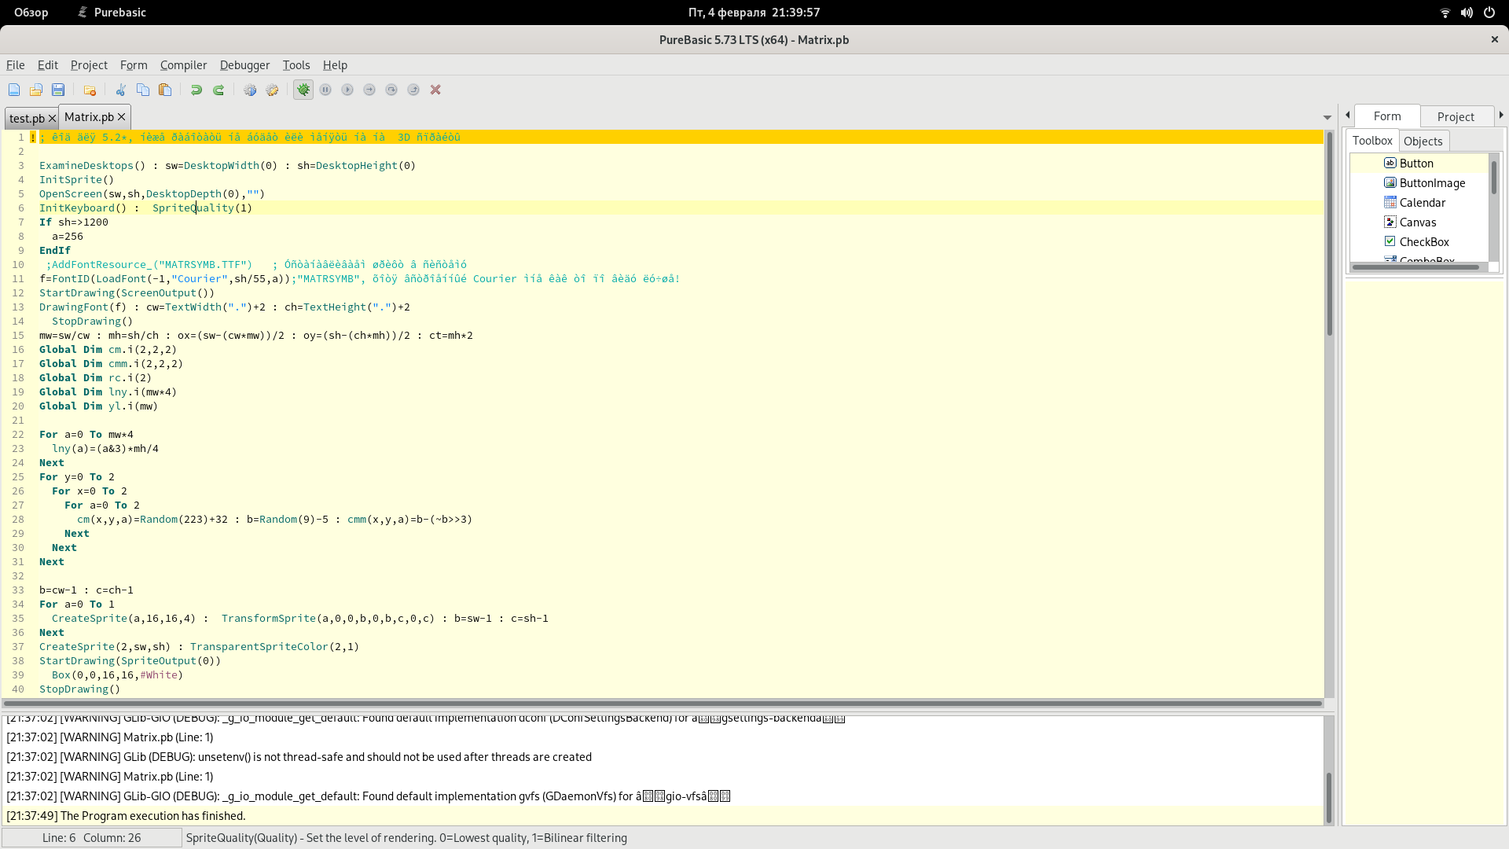This screenshot has width=1509, height=849.
Task: Click the code editor horizontal scrollbar
Action: [663, 704]
